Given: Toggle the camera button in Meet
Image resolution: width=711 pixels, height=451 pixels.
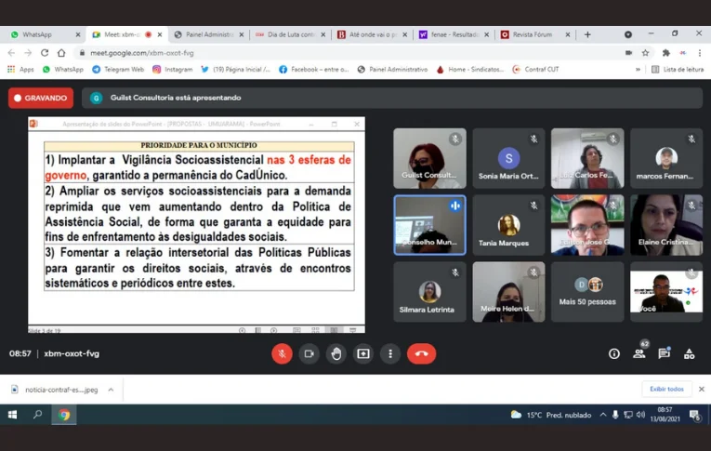Looking at the screenshot, I should (309, 353).
